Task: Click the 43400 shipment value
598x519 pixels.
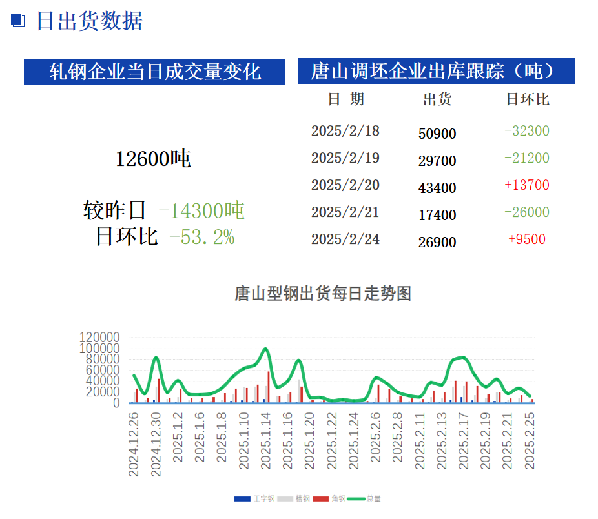Action: click(x=437, y=188)
